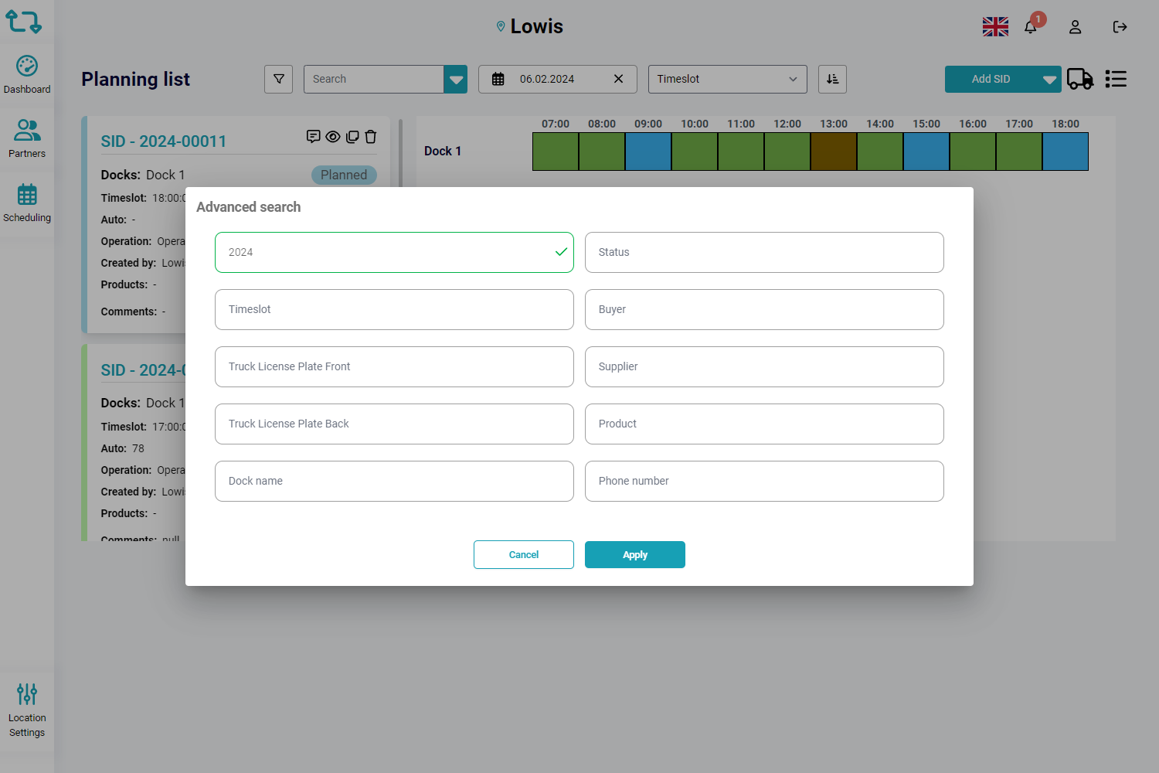Click the Dock name field
This screenshot has height=773, width=1159.
click(x=394, y=481)
